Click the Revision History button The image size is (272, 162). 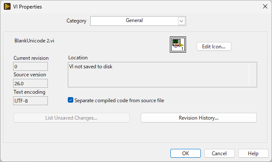[x=199, y=118]
